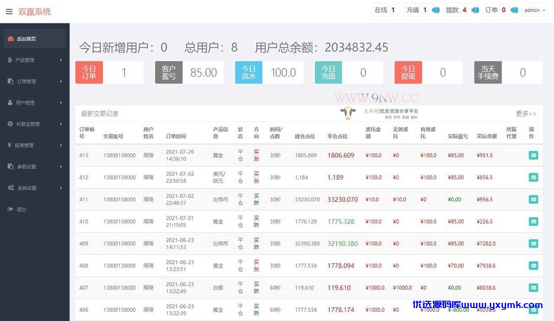Expand the 订单管理 submenu arrow

coord(61,81)
